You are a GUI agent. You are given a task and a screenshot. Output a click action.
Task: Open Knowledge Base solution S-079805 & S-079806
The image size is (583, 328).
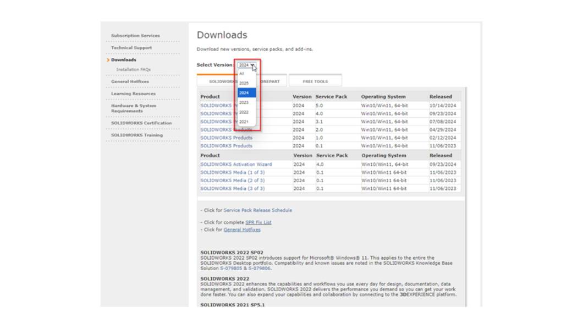pos(245,269)
